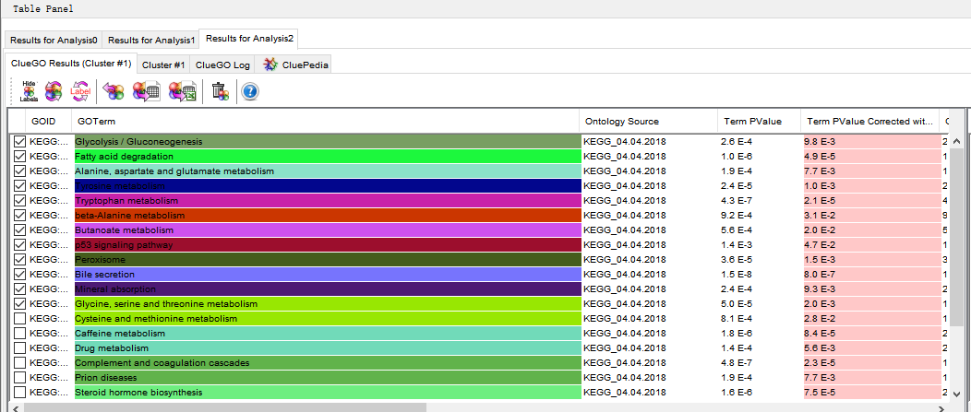Sort by Term PValue Corrected column header
Image resolution: width=971 pixels, height=412 pixels.
pyautogui.click(x=869, y=122)
